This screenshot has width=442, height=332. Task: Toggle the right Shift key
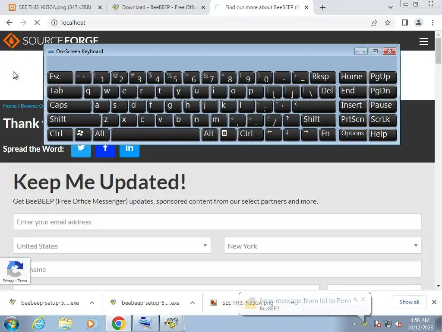coord(319,120)
